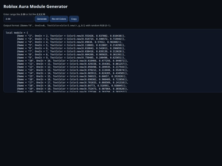Click the code line with Name = "10"
Viewport: 222px width, 166px height.
72,61
